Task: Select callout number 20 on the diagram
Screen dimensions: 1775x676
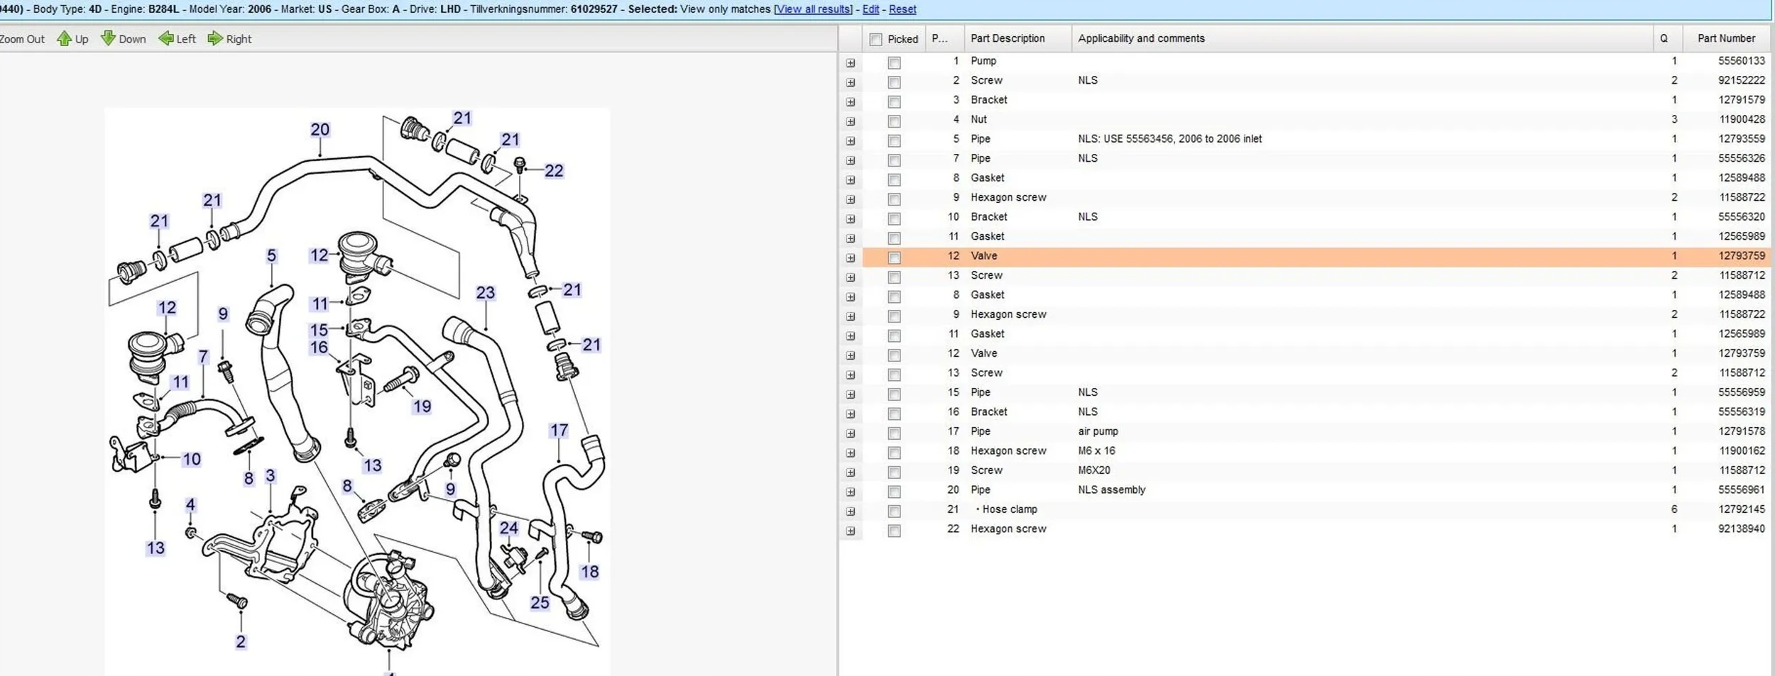Action: click(x=319, y=130)
